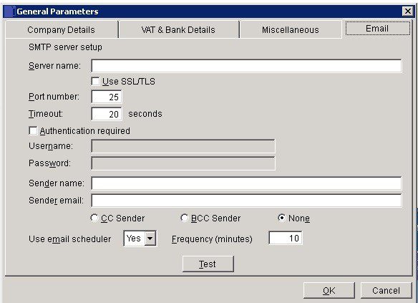Click the Test button
The height and width of the screenshot is (303, 418).
(208, 264)
